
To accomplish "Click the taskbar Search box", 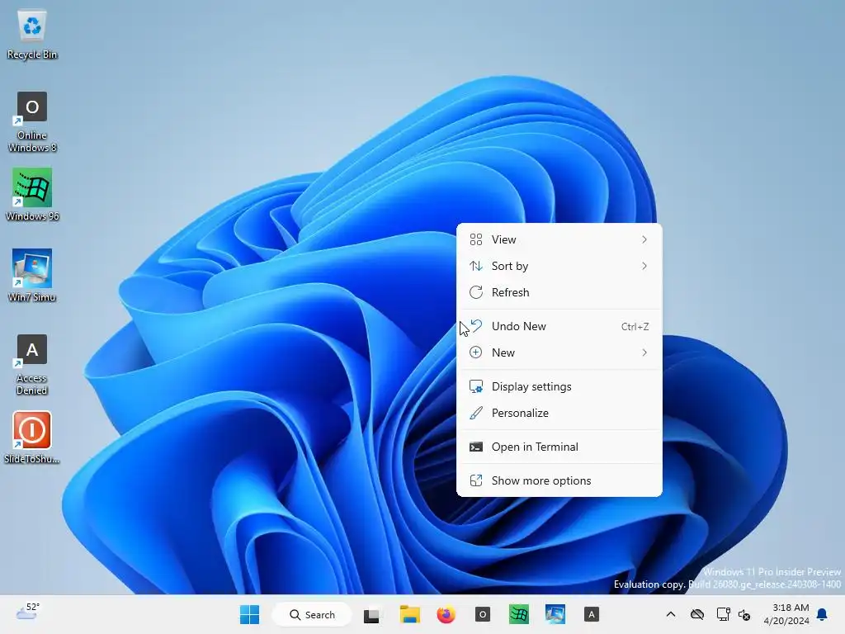I will (x=312, y=614).
